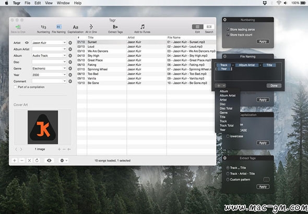Image resolution: width=308 pixels, height=214 pixels.
Task: Toggle Store leading zeros checkbox
Action: pos(228,30)
